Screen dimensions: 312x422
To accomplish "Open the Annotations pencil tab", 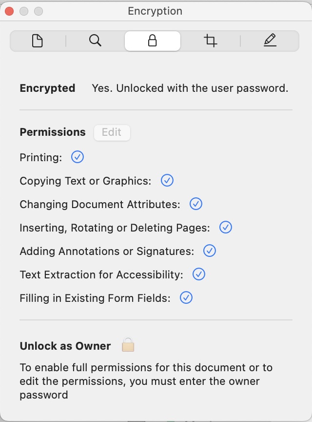I will (270, 41).
